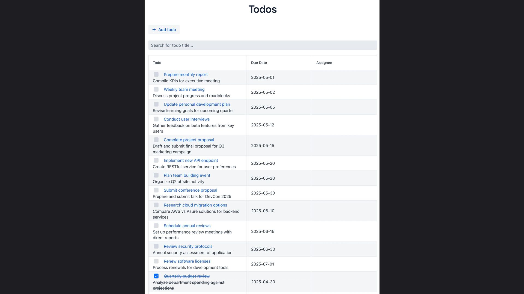Uncheck the Quarterly budget review checkbox

(x=156, y=276)
